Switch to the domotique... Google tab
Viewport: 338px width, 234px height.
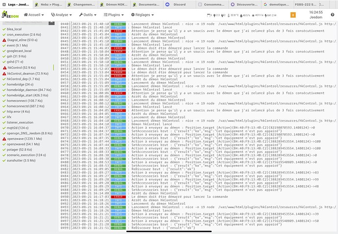coord(277,4)
